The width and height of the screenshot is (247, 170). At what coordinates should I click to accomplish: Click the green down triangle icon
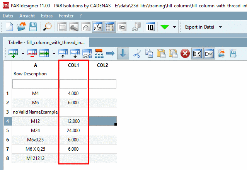coord(164,27)
